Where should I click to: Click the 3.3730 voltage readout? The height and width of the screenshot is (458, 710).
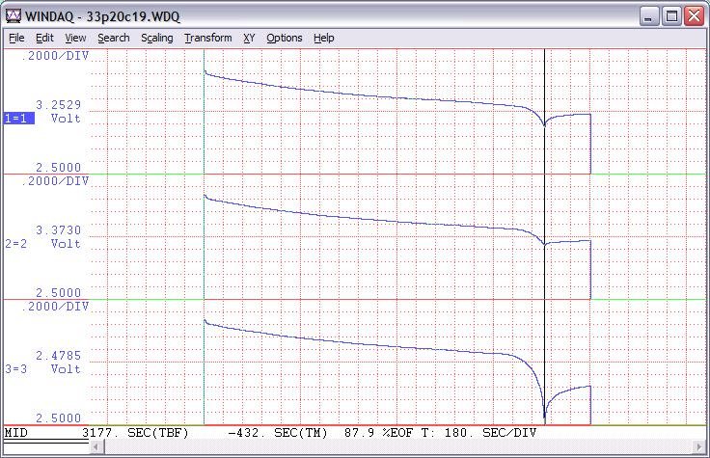tap(59, 230)
